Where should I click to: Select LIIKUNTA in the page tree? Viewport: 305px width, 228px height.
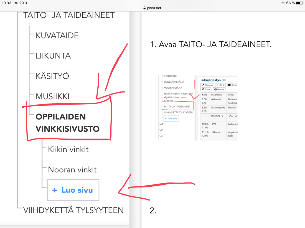[53, 56]
